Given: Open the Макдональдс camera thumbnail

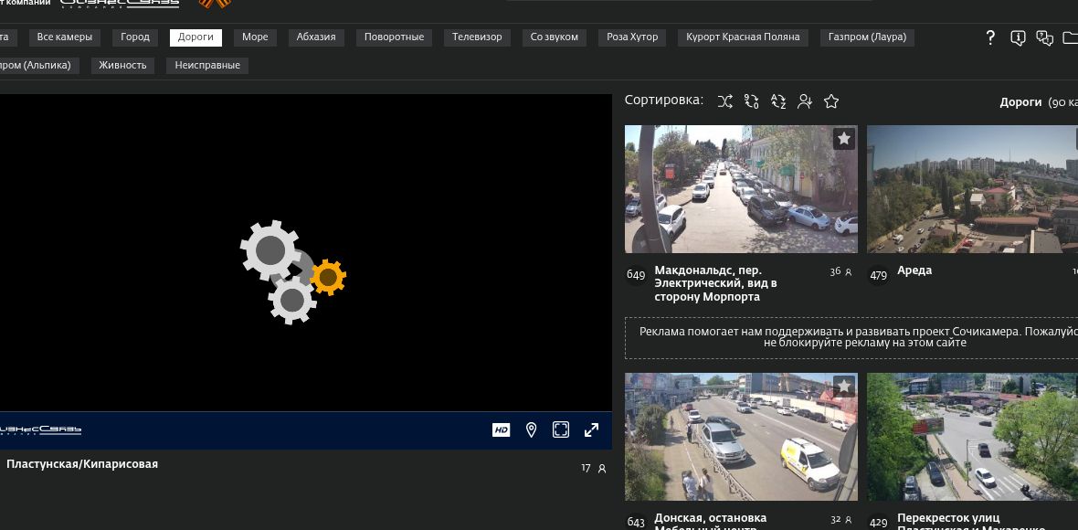Looking at the screenshot, I should tap(741, 189).
